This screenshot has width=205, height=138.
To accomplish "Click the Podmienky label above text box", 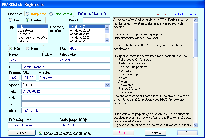I will (x=159, y=14).
